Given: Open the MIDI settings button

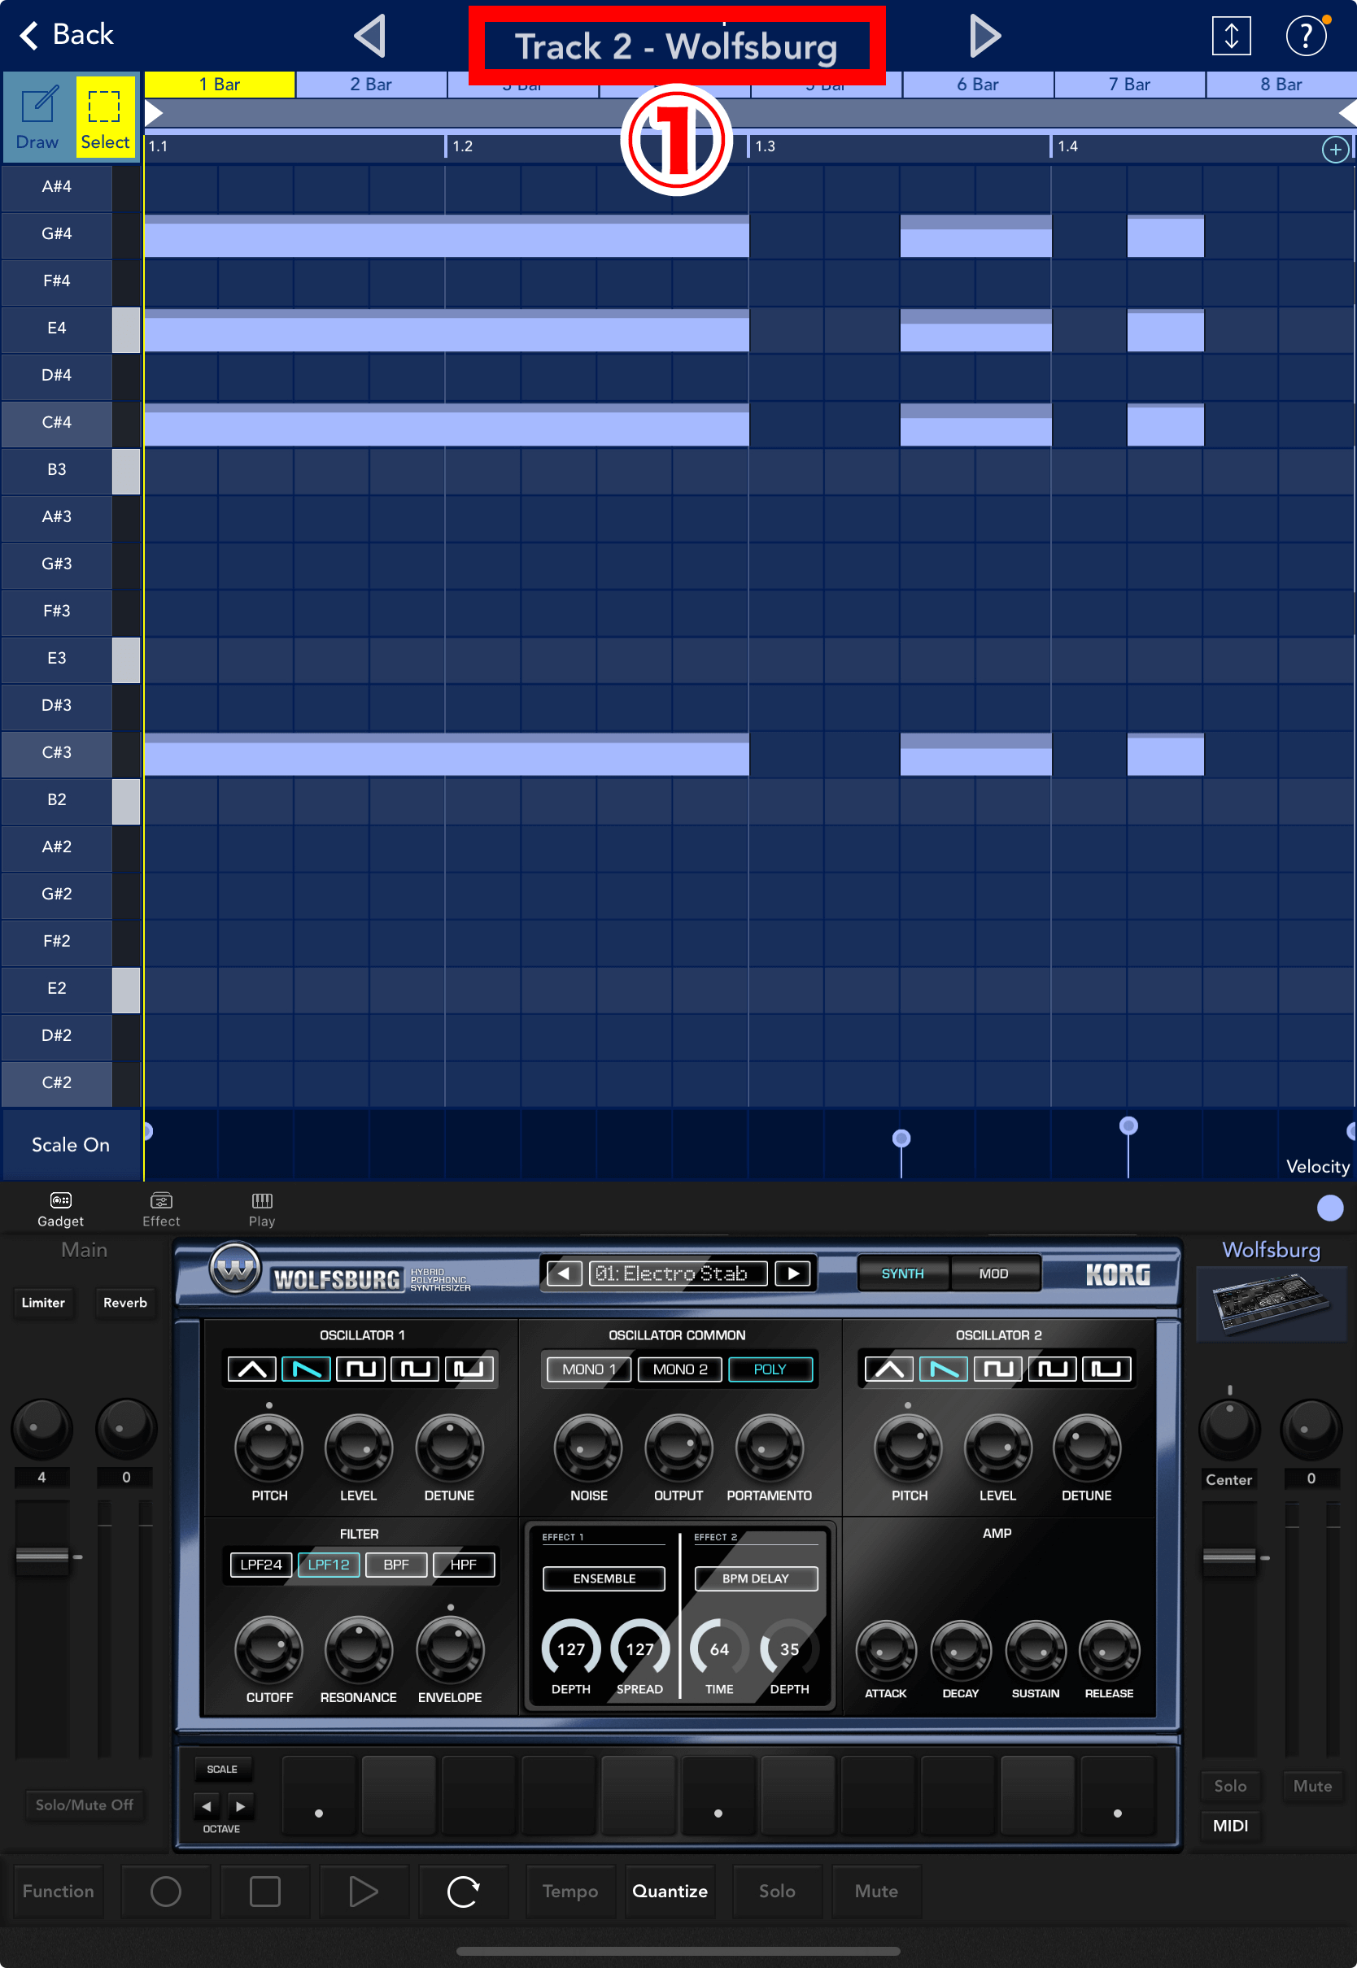Looking at the screenshot, I should click(x=1229, y=1825).
